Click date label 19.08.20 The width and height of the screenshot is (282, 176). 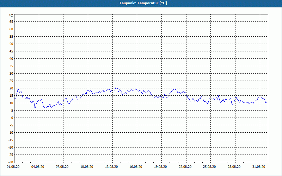pyautogui.click(x=160, y=167)
